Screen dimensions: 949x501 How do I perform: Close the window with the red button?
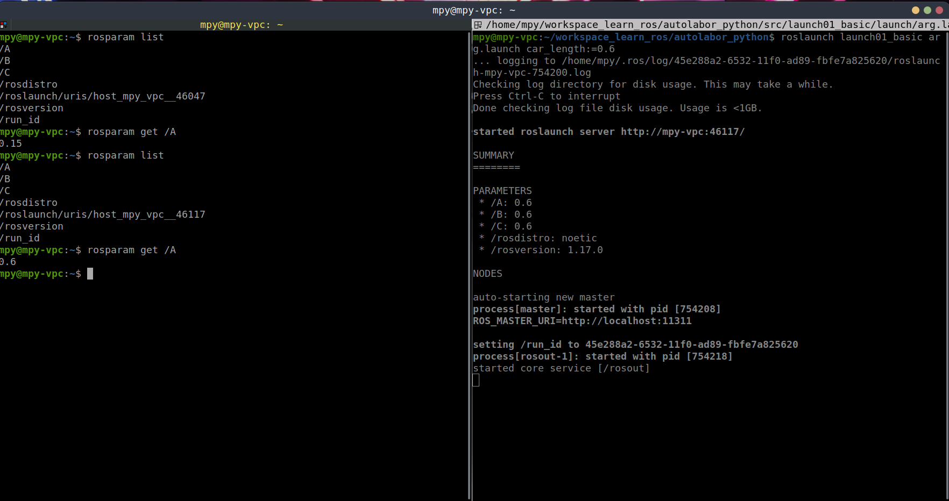pos(939,10)
